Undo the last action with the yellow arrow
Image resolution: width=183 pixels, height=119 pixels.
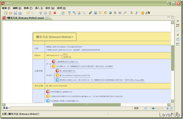[x=28, y=13]
